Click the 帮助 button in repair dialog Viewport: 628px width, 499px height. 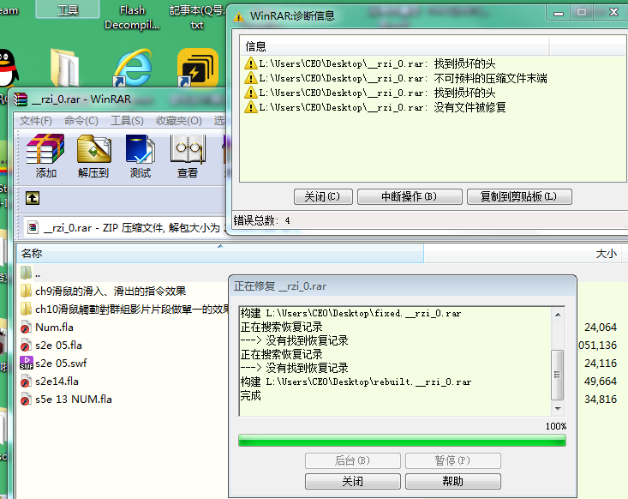point(453,481)
